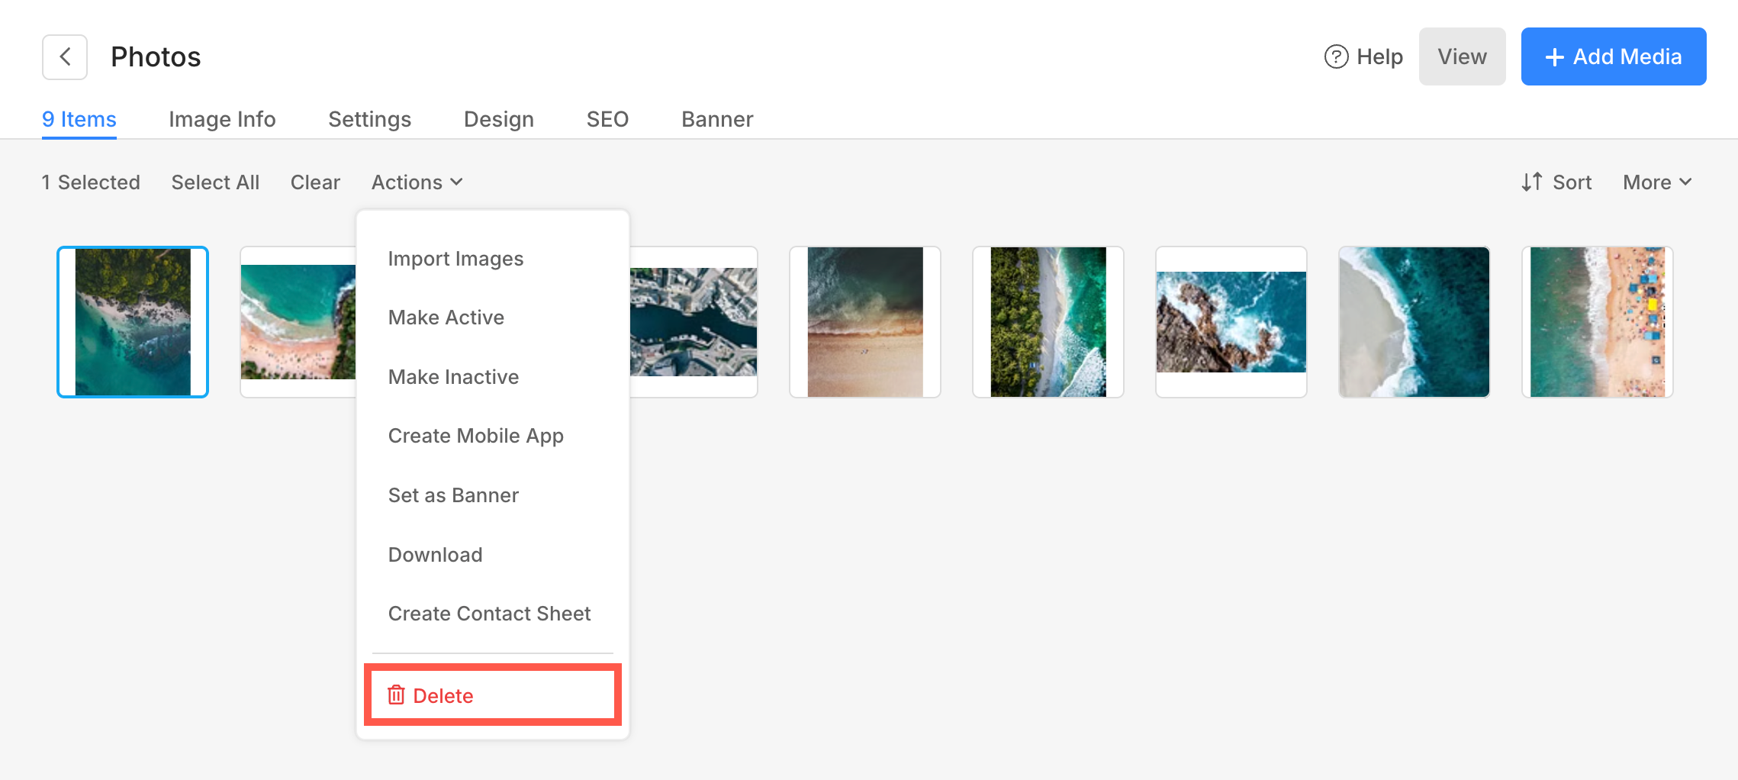Expand the Actions dropdown
Screen dimensions: 1738x780
[x=417, y=182]
